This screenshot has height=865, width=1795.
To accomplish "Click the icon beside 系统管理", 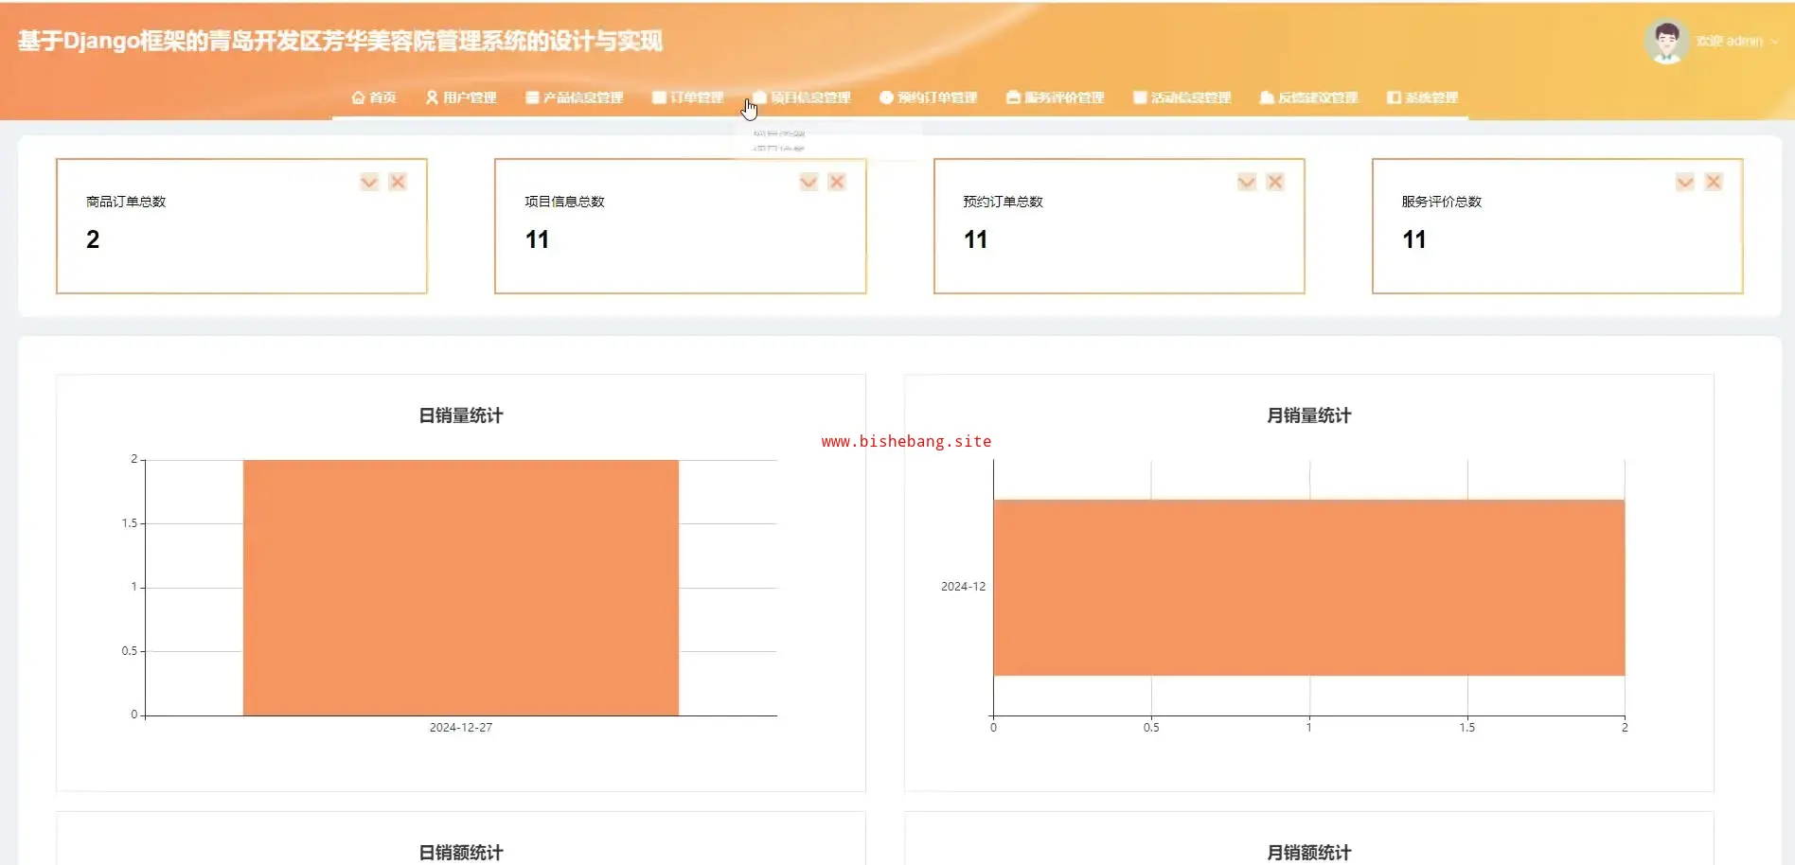I will [1394, 97].
